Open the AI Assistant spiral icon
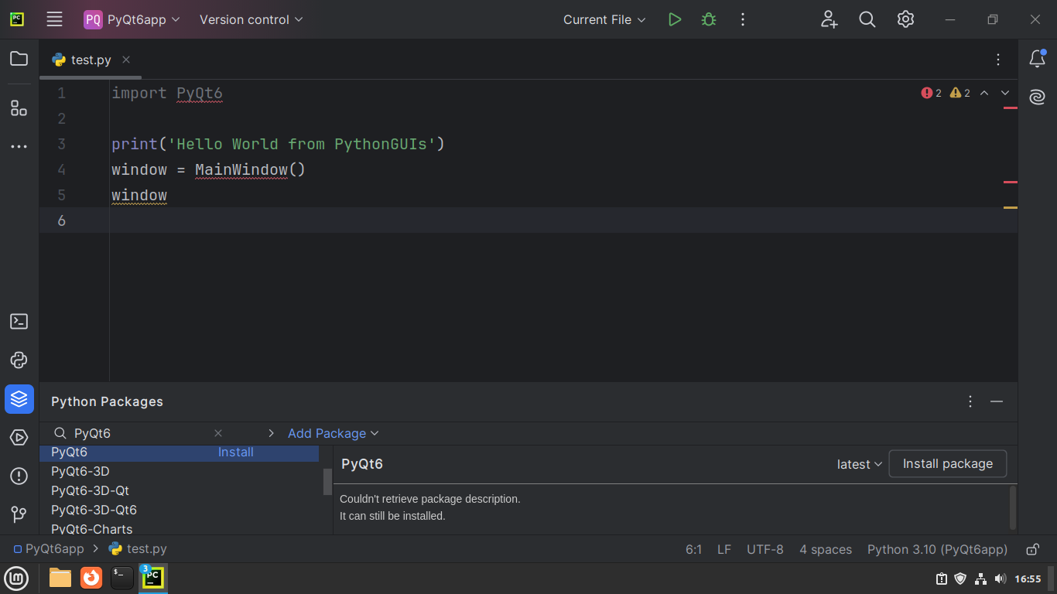The height and width of the screenshot is (594, 1057). coord(1038,97)
